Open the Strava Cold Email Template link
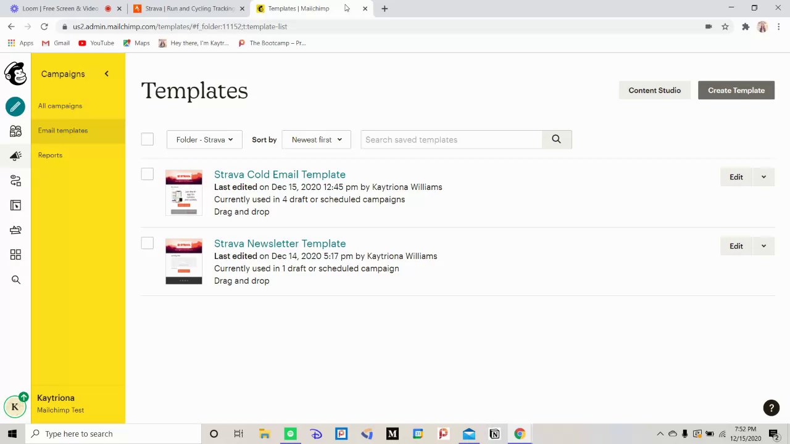 point(280,175)
